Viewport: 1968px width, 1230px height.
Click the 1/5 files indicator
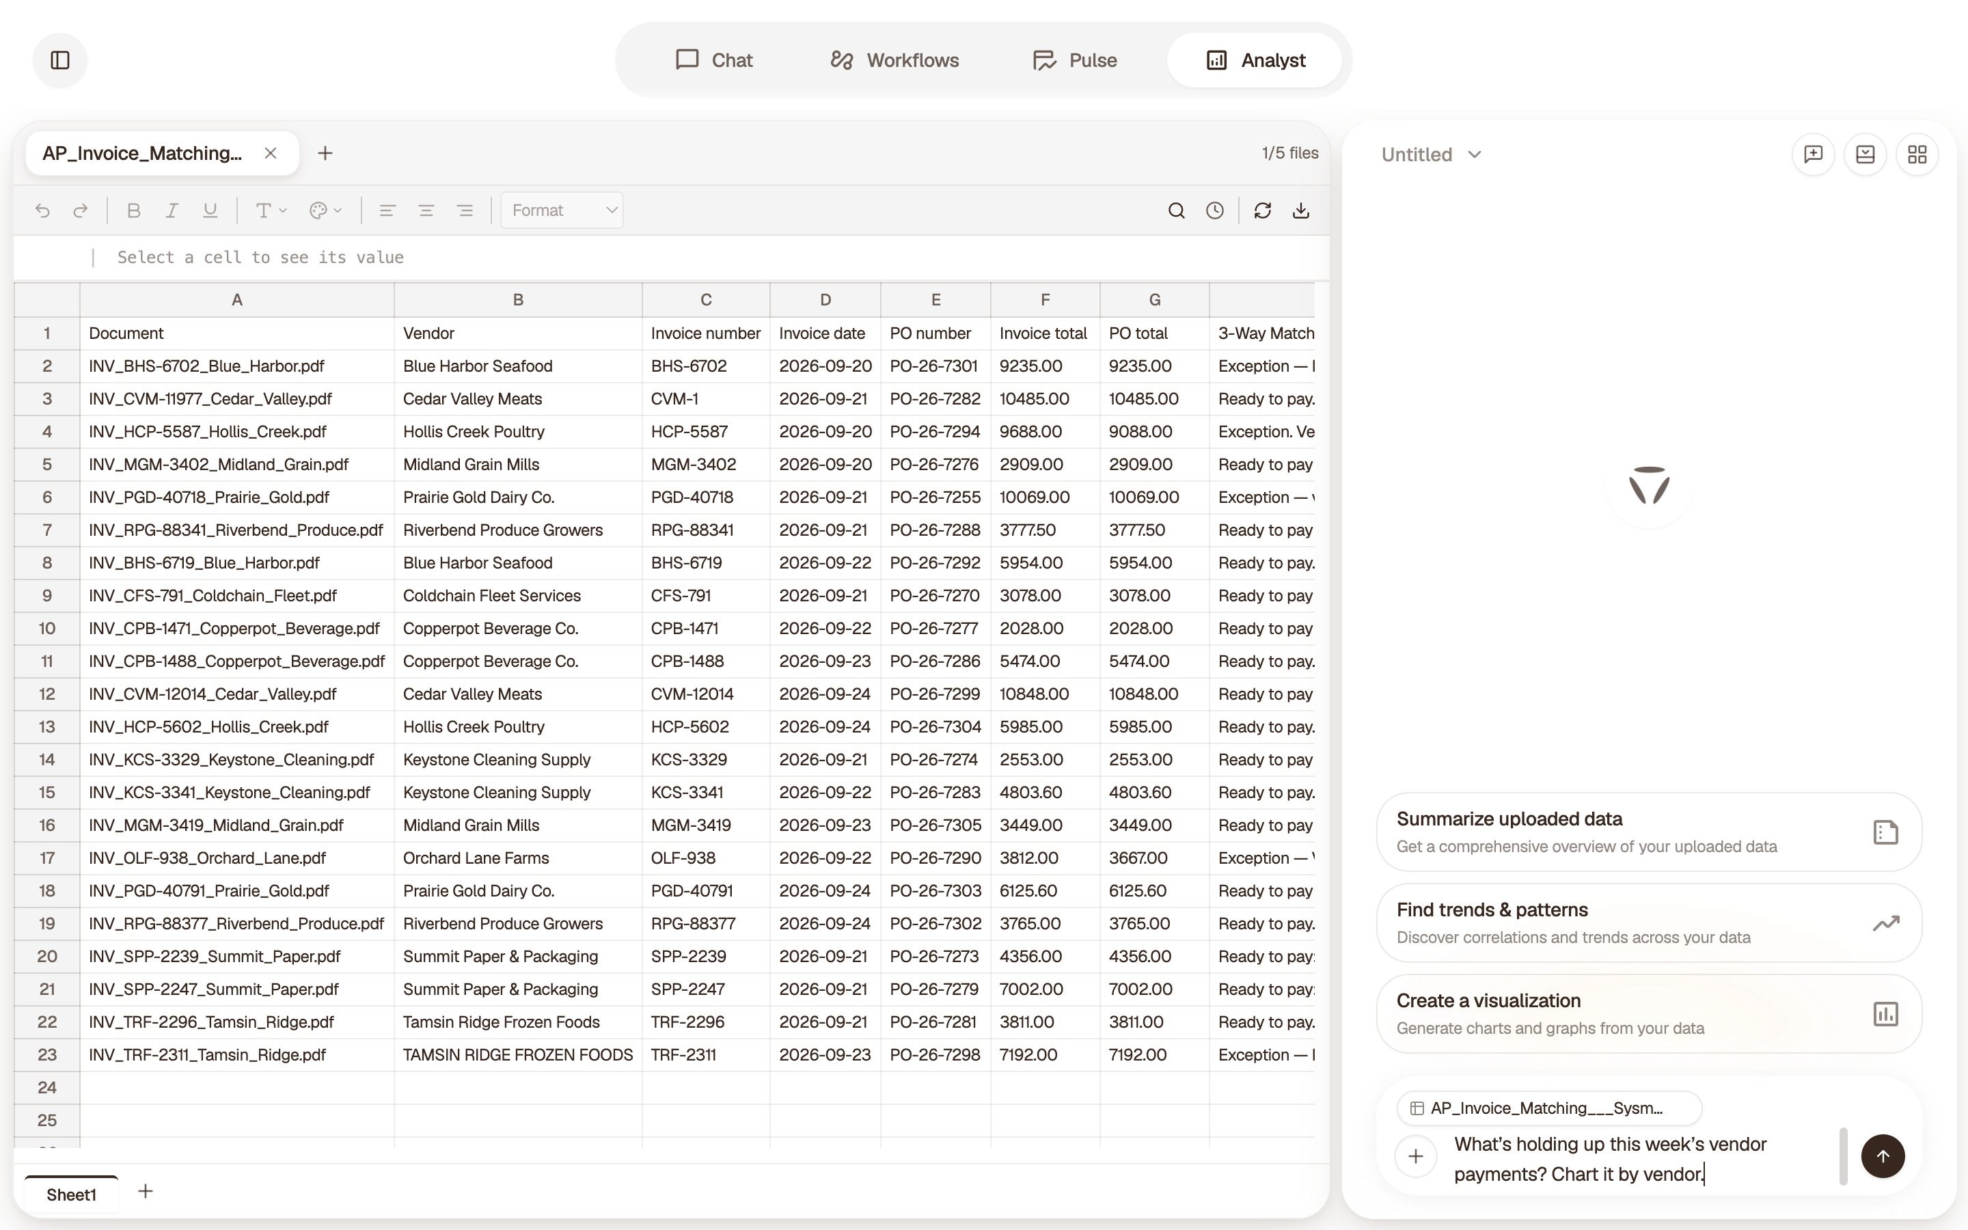point(1289,153)
